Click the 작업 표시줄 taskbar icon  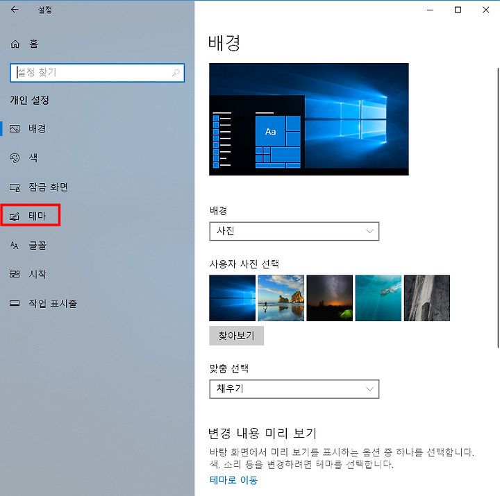click(15, 303)
